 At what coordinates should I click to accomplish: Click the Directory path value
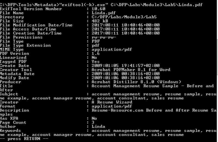(124, 17)
